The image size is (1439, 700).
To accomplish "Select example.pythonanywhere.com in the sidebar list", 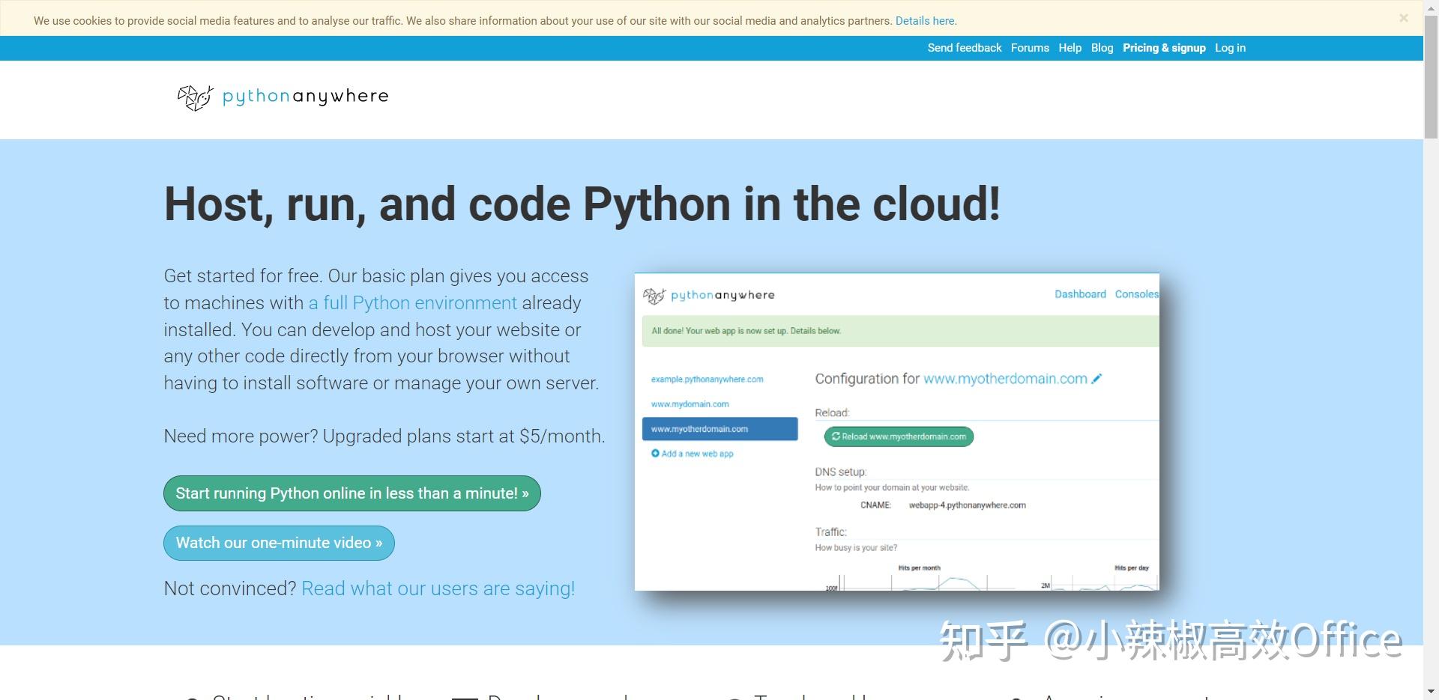I will (707, 379).
